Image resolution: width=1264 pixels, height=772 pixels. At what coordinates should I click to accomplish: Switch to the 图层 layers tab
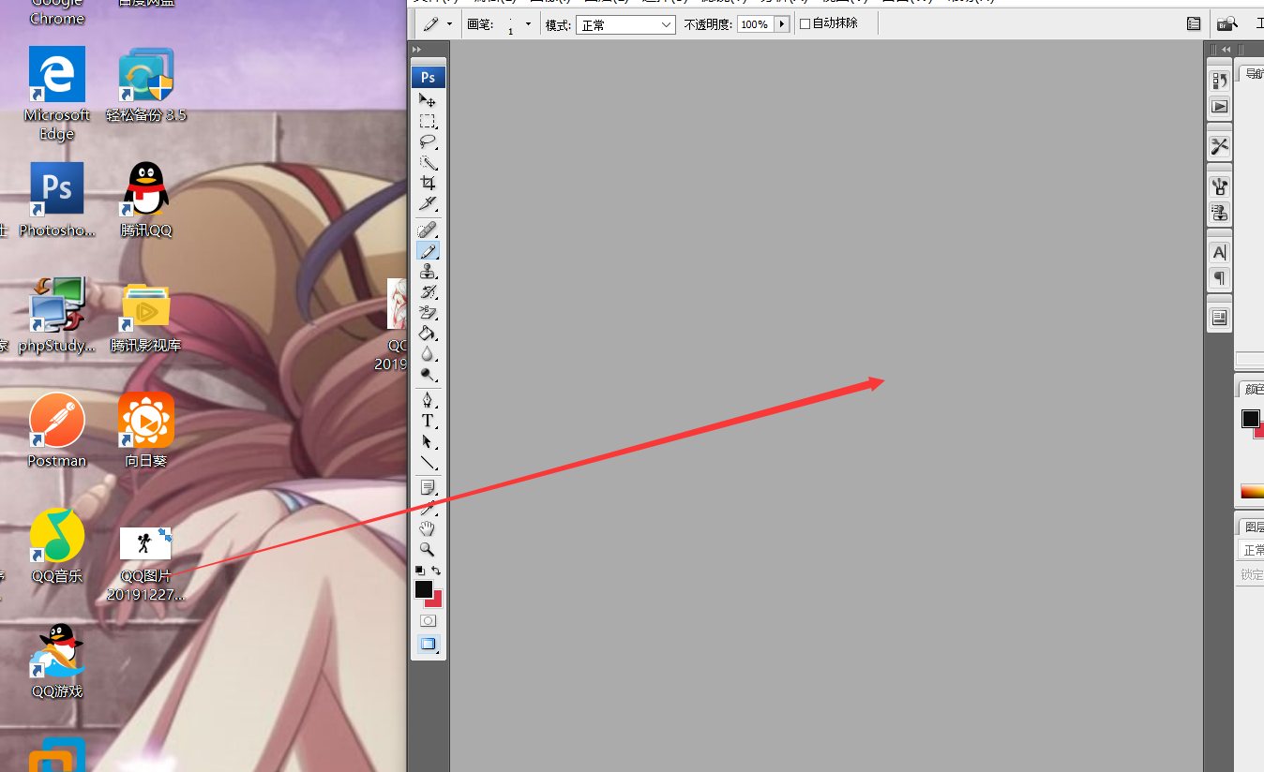pyautogui.click(x=1253, y=527)
